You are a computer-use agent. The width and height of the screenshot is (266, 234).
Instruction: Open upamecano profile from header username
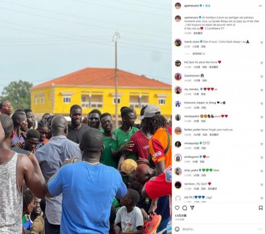192,6
